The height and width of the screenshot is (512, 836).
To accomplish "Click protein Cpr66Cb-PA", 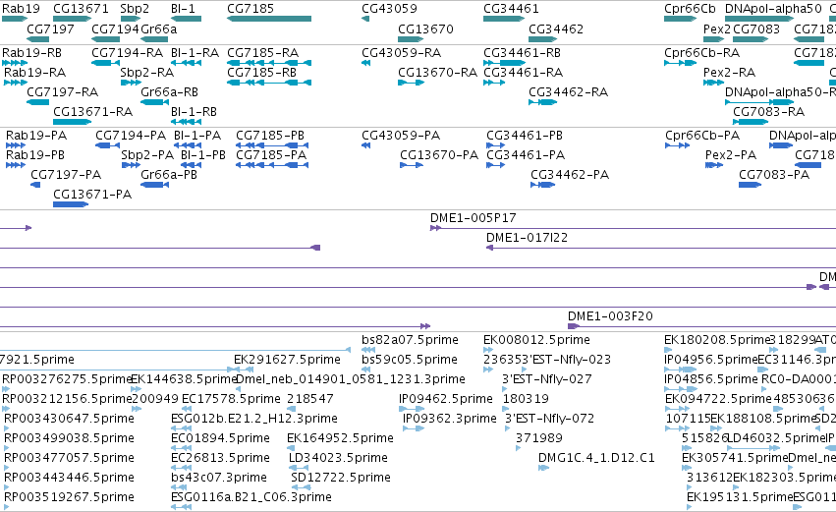I will (701, 136).
